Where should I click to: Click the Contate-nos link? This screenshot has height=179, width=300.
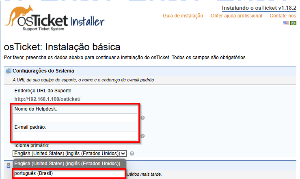283,16
